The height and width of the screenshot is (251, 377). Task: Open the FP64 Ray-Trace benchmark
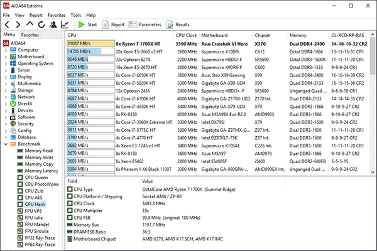click(40, 245)
